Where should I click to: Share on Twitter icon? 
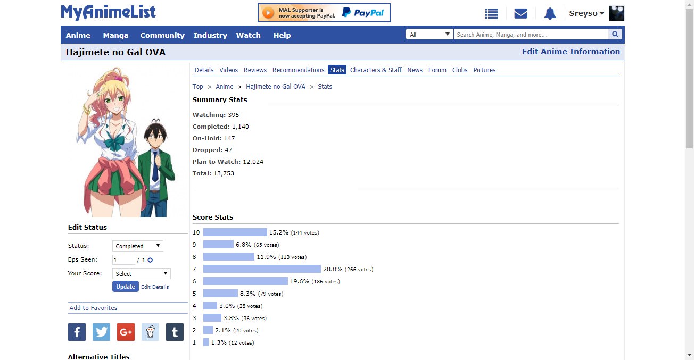[x=101, y=332]
